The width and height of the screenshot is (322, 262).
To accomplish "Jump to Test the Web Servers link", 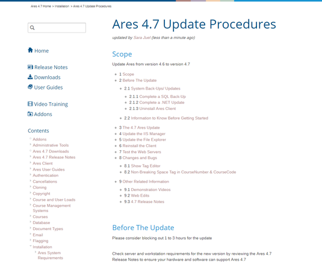I will (141, 152).
